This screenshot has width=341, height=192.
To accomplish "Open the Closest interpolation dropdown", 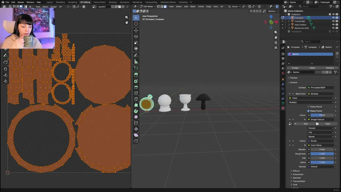I will tap(321, 128).
